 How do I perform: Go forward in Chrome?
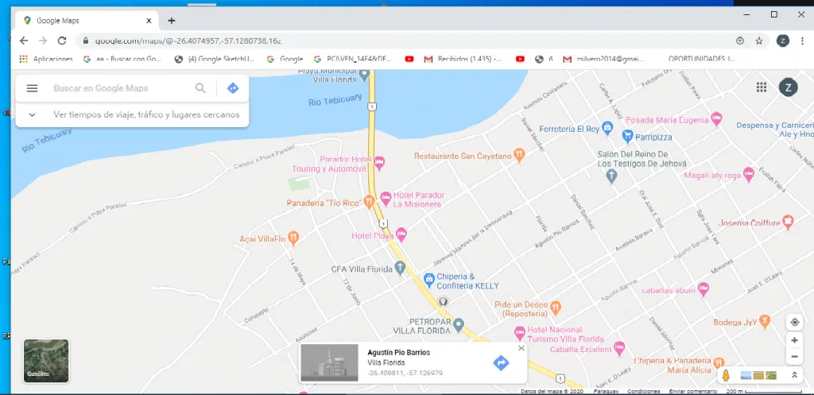point(43,41)
